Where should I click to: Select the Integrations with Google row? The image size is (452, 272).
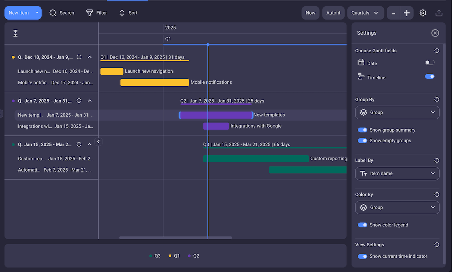tap(55, 126)
